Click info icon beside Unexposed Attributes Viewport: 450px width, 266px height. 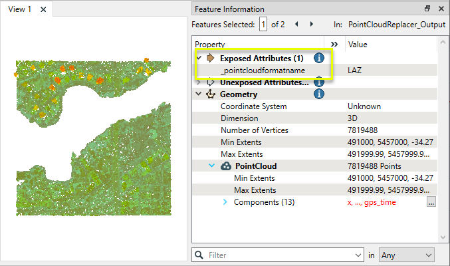318,82
